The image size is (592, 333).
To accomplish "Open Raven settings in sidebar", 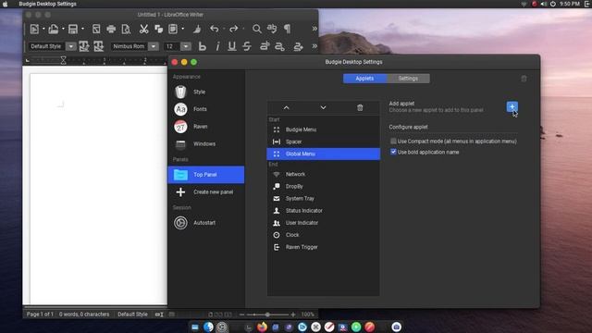I will coord(206,127).
